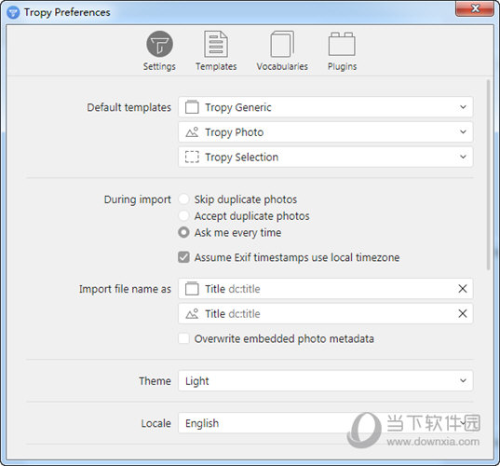500x466 pixels.
Task: Enable Overwrite embedded photo metadata
Action: click(183, 338)
